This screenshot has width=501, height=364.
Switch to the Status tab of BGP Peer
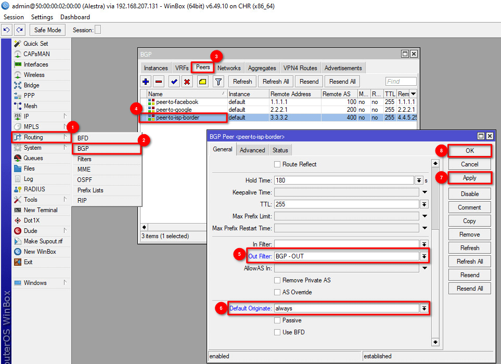[x=280, y=150]
